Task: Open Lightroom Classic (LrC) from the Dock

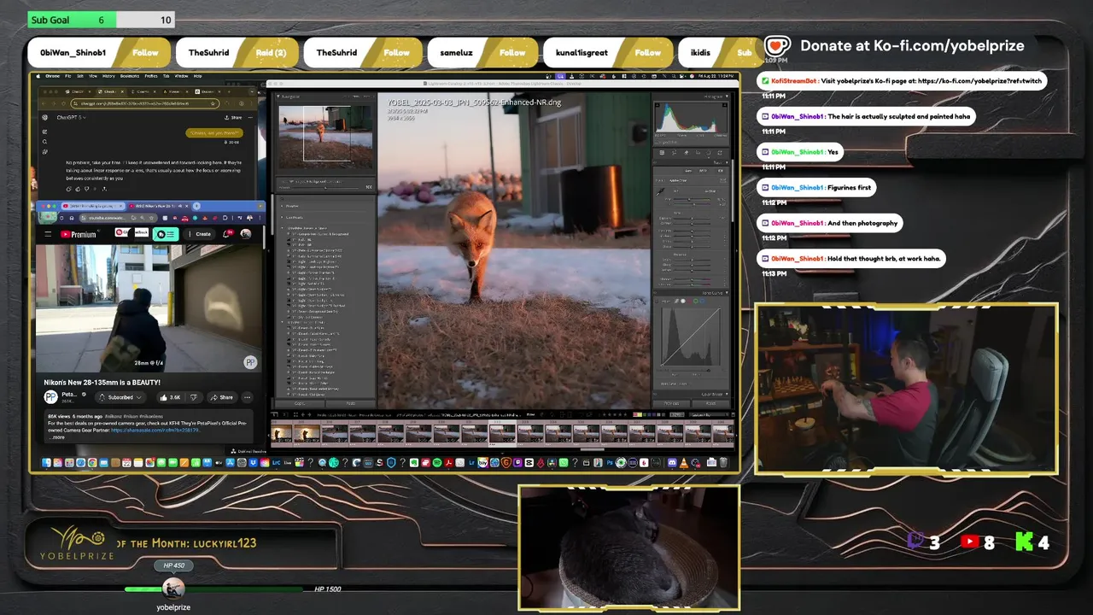Action: (x=277, y=463)
